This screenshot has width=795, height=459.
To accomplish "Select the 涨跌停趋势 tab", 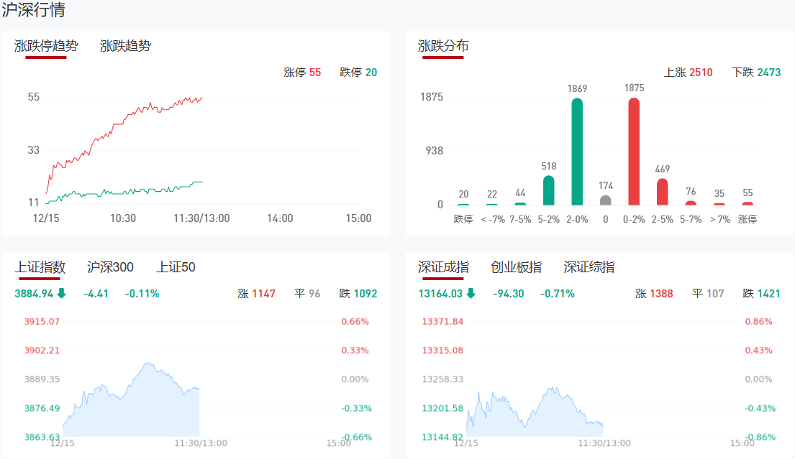I will click(x=46, y=46).
